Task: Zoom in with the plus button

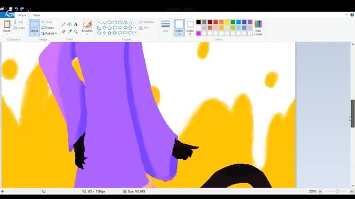Action: [x=352, y=191]
